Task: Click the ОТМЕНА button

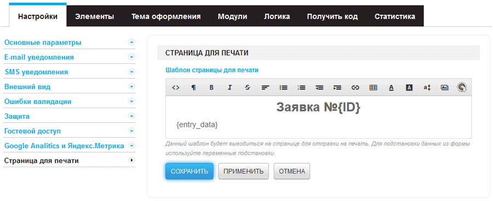Action: pyautogui.click(x=292, y=171)
